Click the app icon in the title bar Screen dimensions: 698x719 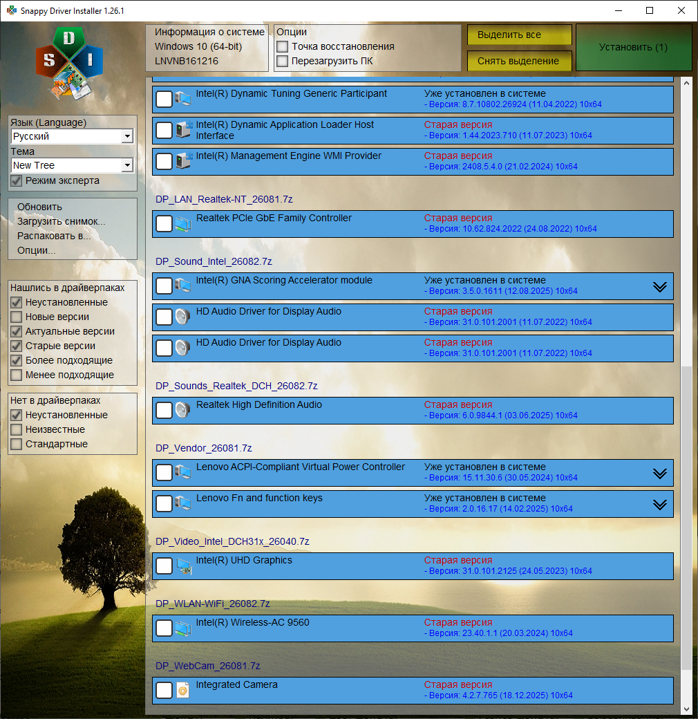tap(12, 10)
